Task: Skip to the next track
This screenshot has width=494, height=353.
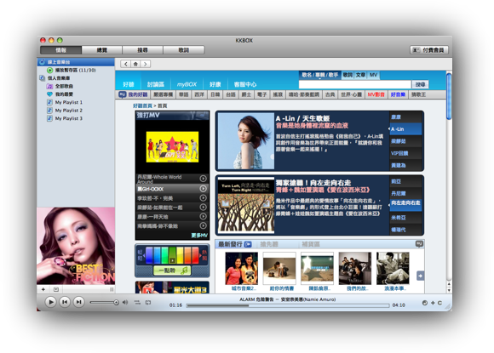Action: pos(78,302)
